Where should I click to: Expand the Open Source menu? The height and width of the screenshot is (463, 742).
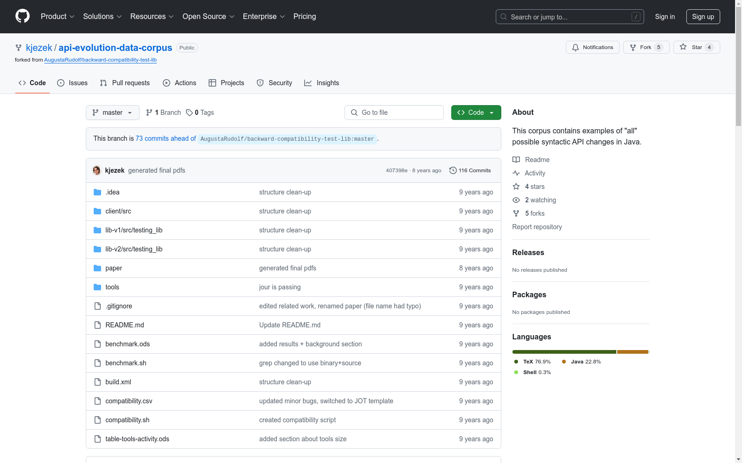[x=209, y=17]
